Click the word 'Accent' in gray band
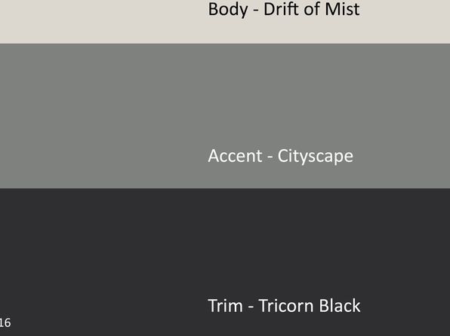The height and width of the screenshot is (336, 450). tap(235, 156)
